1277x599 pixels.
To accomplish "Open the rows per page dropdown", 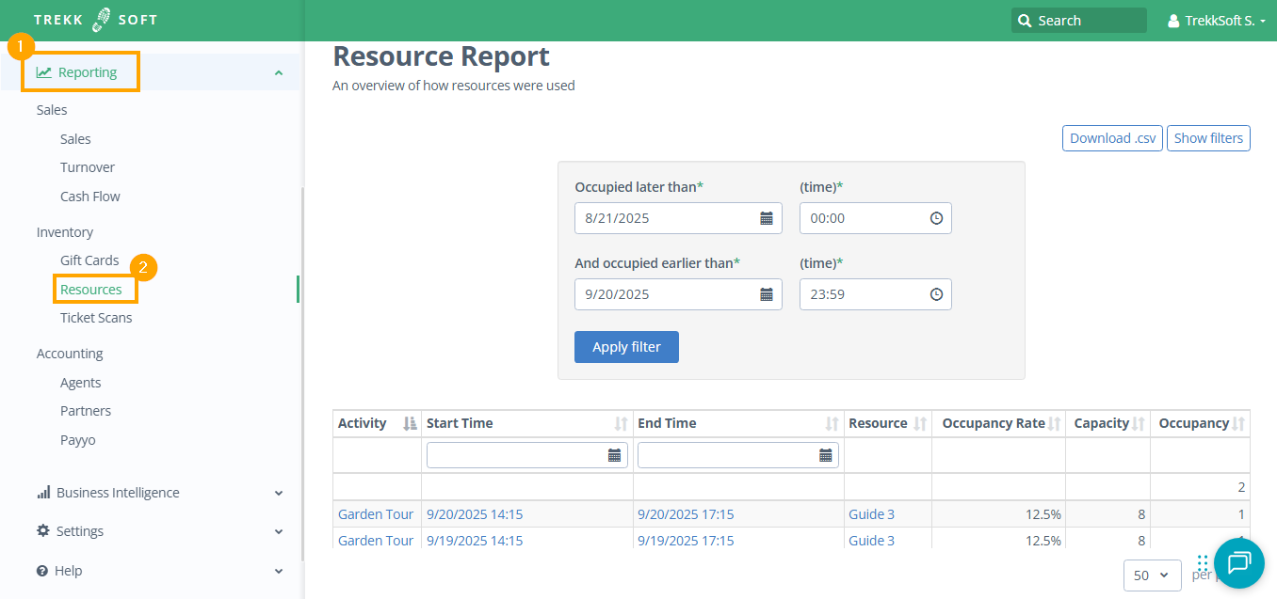I will coord(1152,575).
